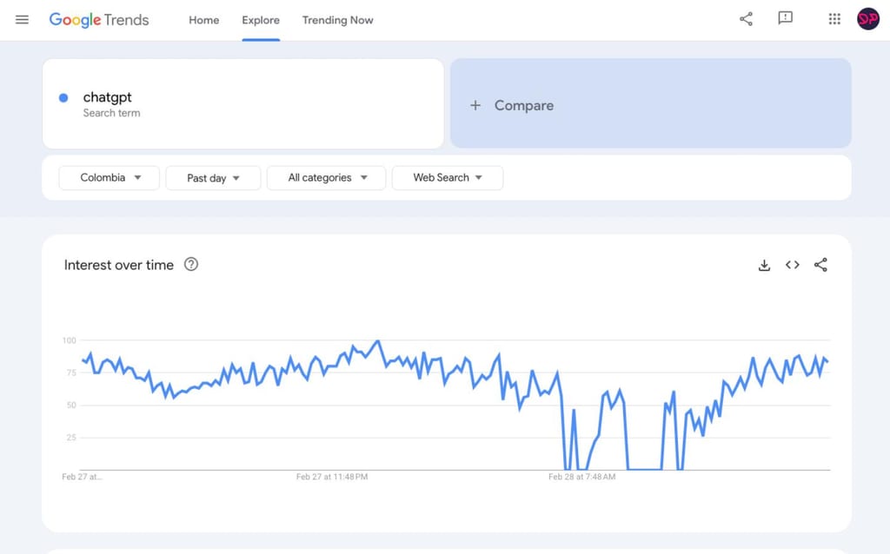
Task: Open the Web Search type dropdown
Action: click(448, 177)
